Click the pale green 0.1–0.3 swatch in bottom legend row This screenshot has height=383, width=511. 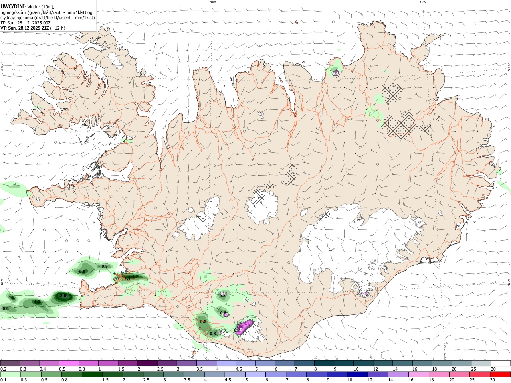[10, 374]
